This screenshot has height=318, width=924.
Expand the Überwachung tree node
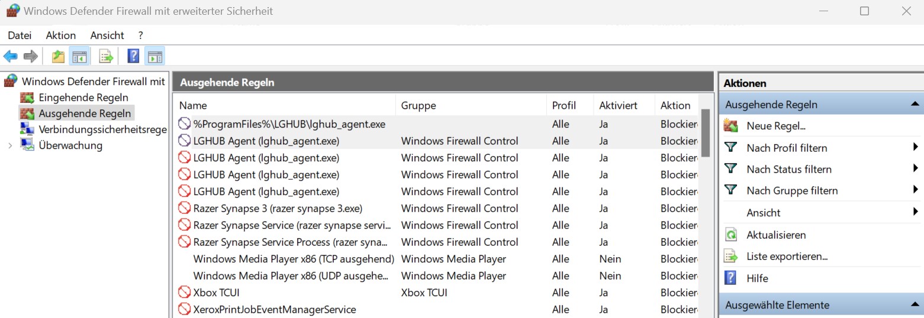[x=10, y=145]
